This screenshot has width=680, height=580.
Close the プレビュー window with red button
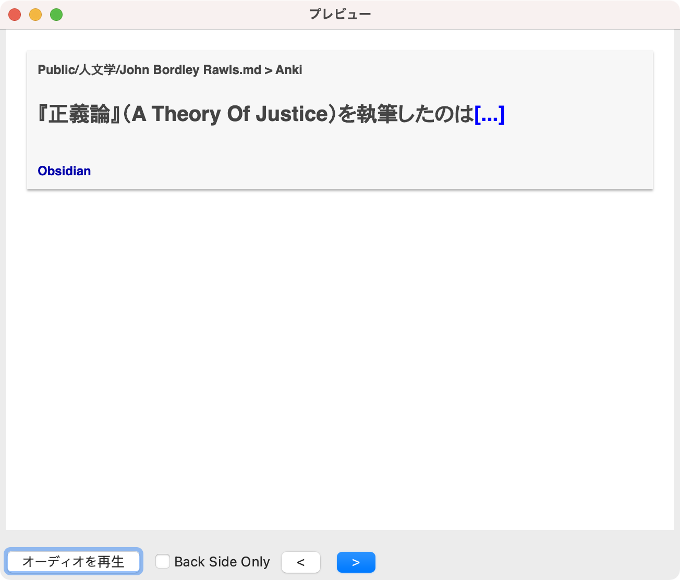[15, 15]
